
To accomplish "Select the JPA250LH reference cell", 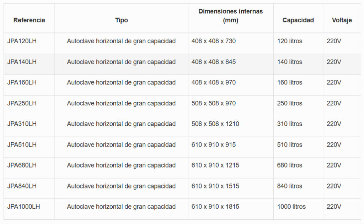I will pyautogui.click(x=22, y=104).
